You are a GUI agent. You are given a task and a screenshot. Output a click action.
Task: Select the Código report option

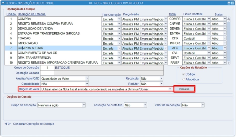pos(183,74)
